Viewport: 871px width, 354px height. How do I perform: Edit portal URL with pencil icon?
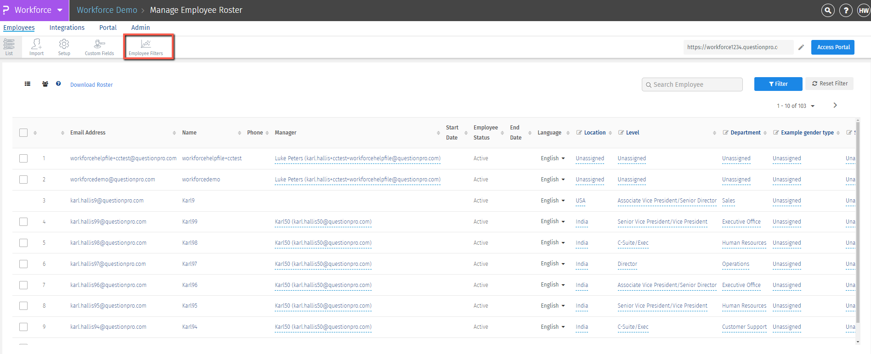click(801, 47)
